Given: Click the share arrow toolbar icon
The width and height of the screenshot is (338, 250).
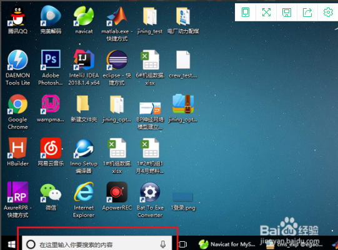Looking at the screenshot, I should coord(307,12).
